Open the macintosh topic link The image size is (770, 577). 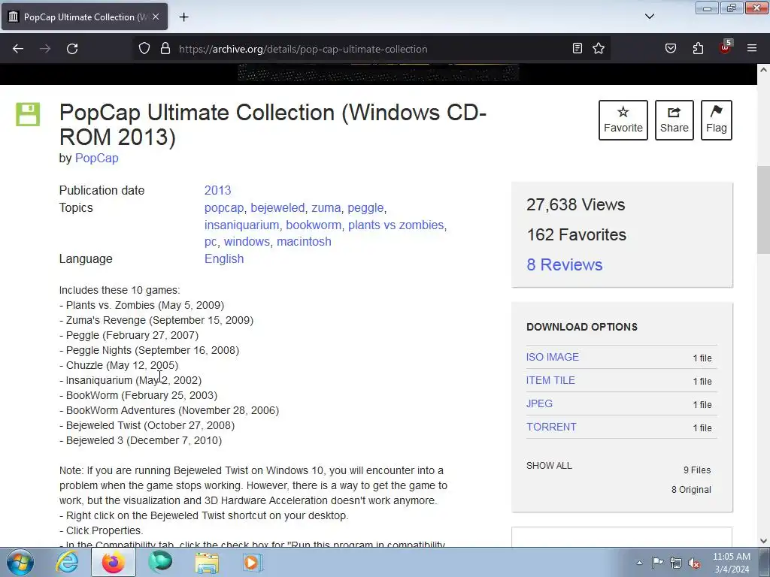click(x=304, y=242)
